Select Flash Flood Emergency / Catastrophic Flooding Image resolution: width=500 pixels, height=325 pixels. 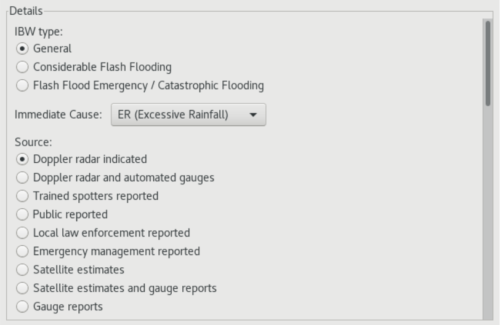coord(23,85)
